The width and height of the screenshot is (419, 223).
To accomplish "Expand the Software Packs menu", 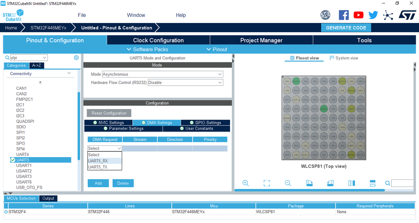I will click(x=147, y=49).
